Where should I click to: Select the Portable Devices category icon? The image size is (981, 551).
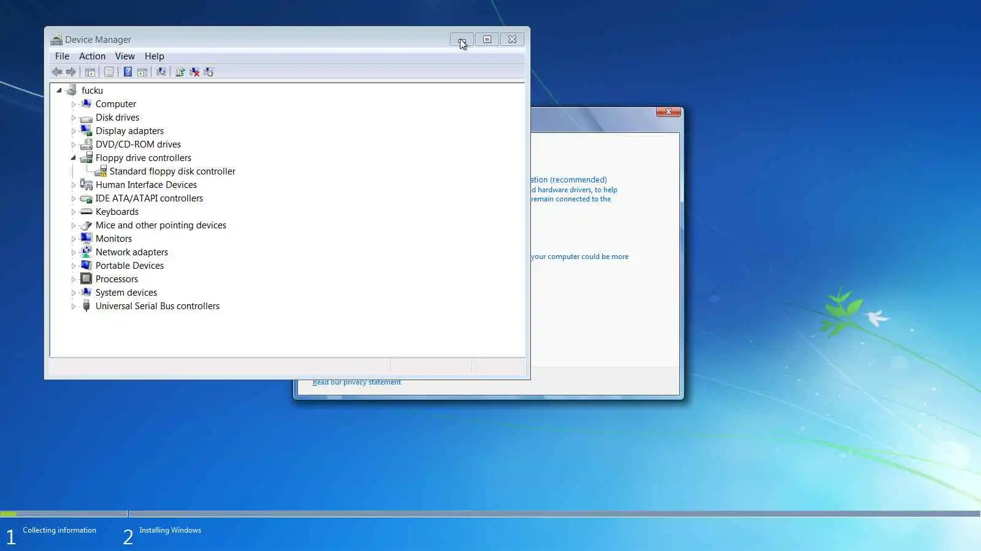tap(86, 266)
